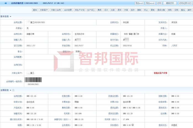This screenshot has height=128, width=193.
Task: Click the 邮件 toolbar button
Action: click(189, 10)
